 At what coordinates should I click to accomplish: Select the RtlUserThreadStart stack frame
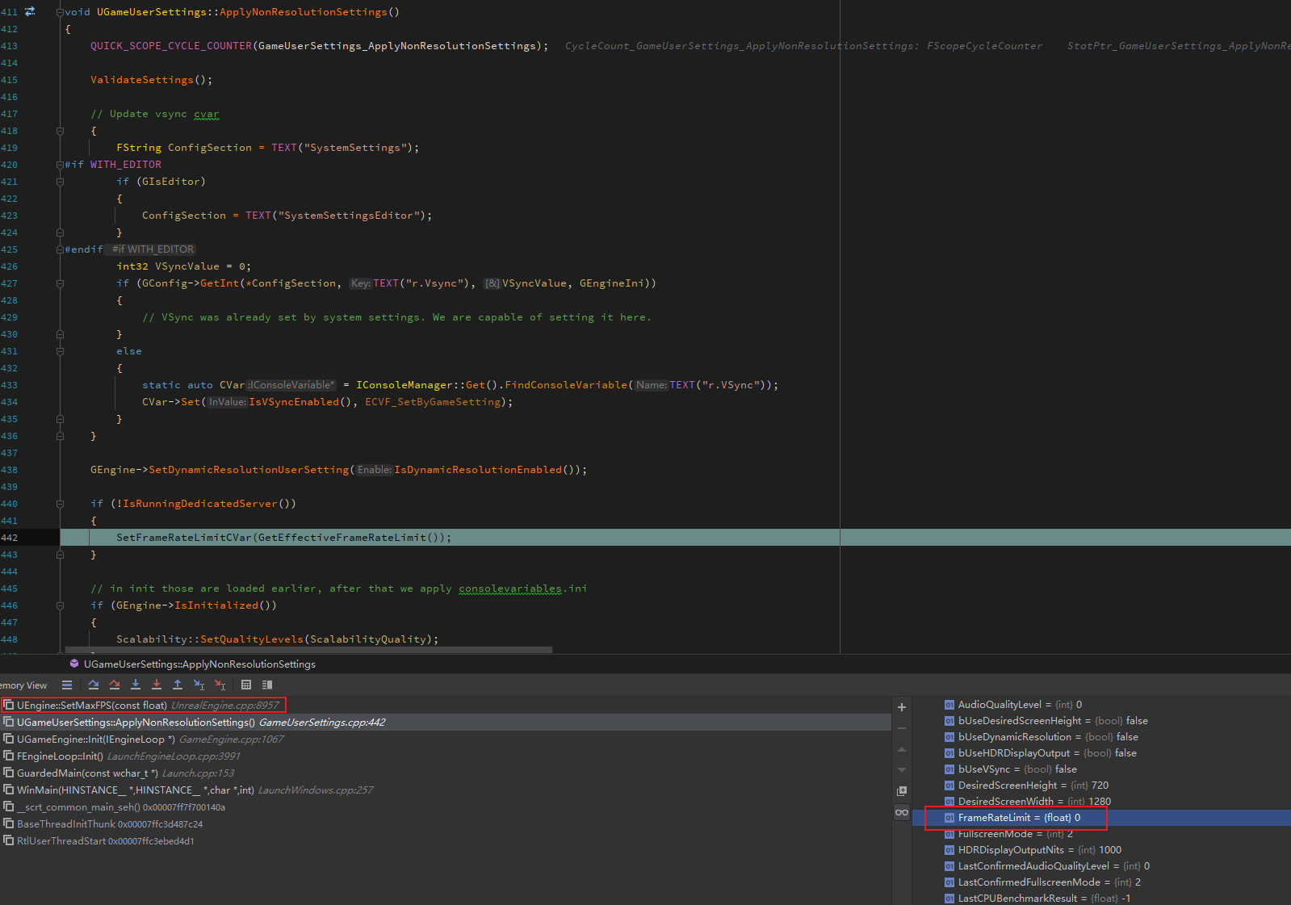point(446,841)
